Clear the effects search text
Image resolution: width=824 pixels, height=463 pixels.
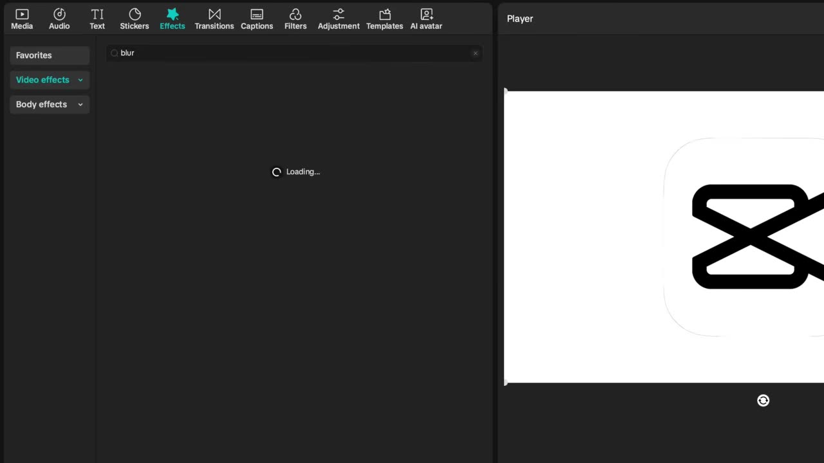coord(476,53)
